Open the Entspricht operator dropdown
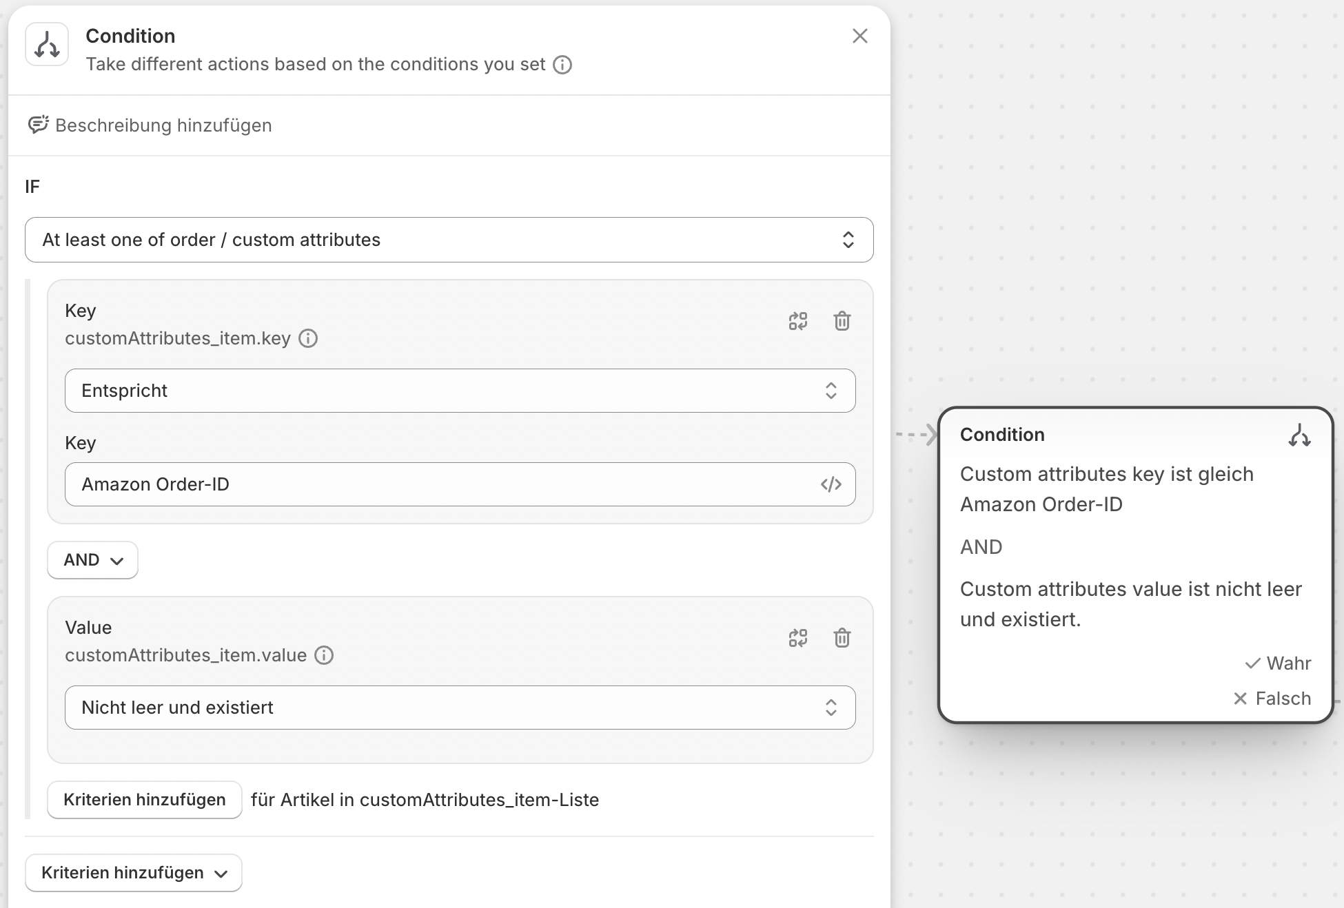Image resolution: width=1344 pixels, height=908 pixels. [460, 391]
